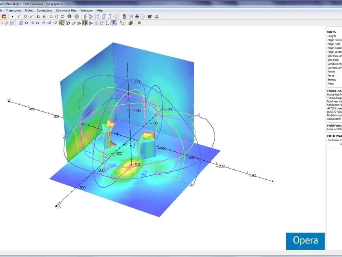Toggle solid shaded cube view
Viewport: 342px width, 257px height.
(62, 23)
